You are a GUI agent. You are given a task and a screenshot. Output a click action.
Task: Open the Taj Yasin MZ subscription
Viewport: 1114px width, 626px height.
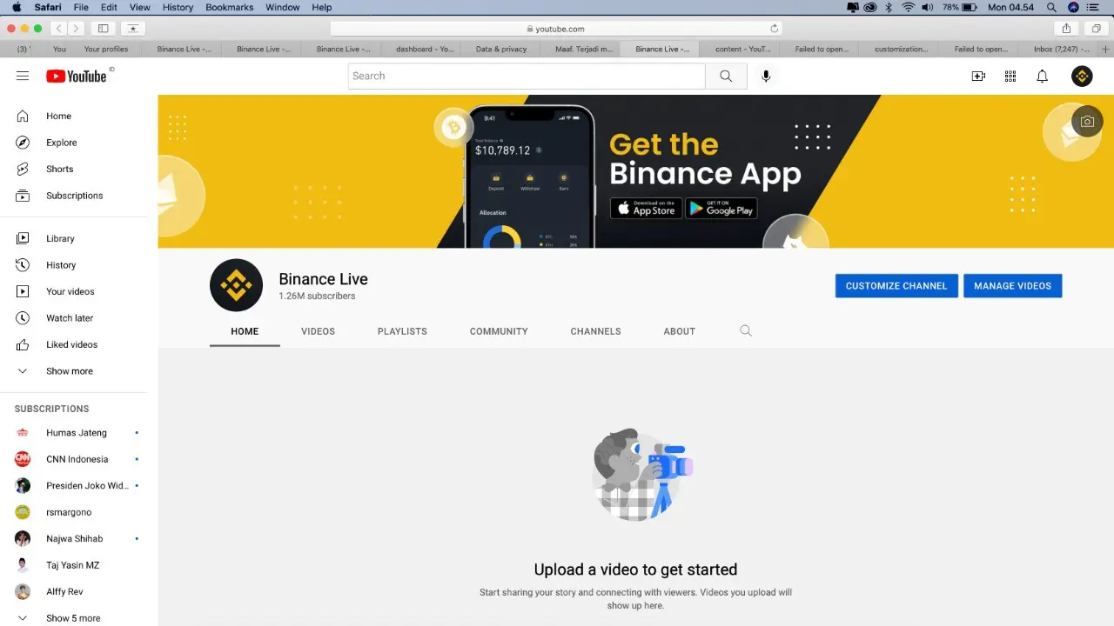tap(73, 565)
